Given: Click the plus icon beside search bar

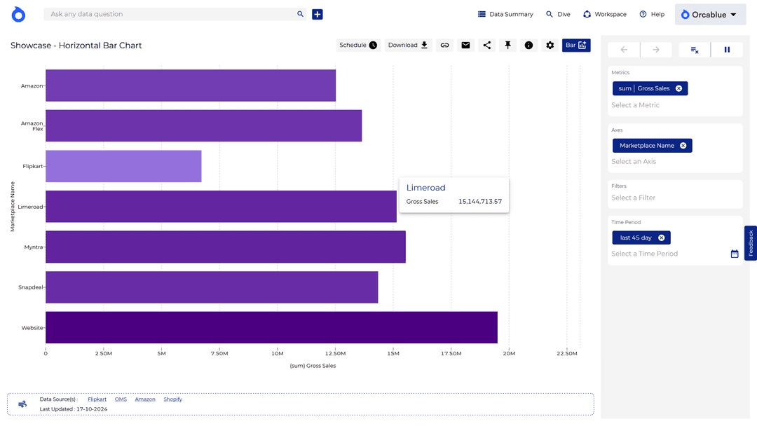Looking at the screenshot, I should [x=318, y=14].
